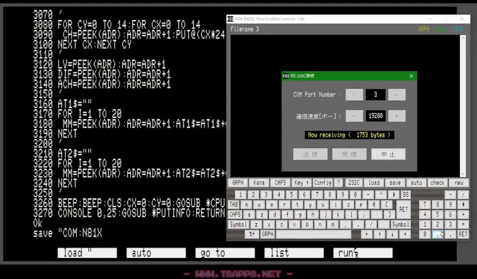The width and height of the screenshot is (477, 279).
Task: Toggle the Key ↑ keyboard panel button
Action: (301, 183)
